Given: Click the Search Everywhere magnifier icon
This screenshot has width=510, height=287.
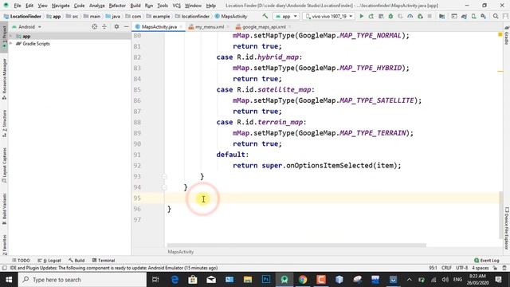Looking at the screenshot, I should click(x=496, y=16).
